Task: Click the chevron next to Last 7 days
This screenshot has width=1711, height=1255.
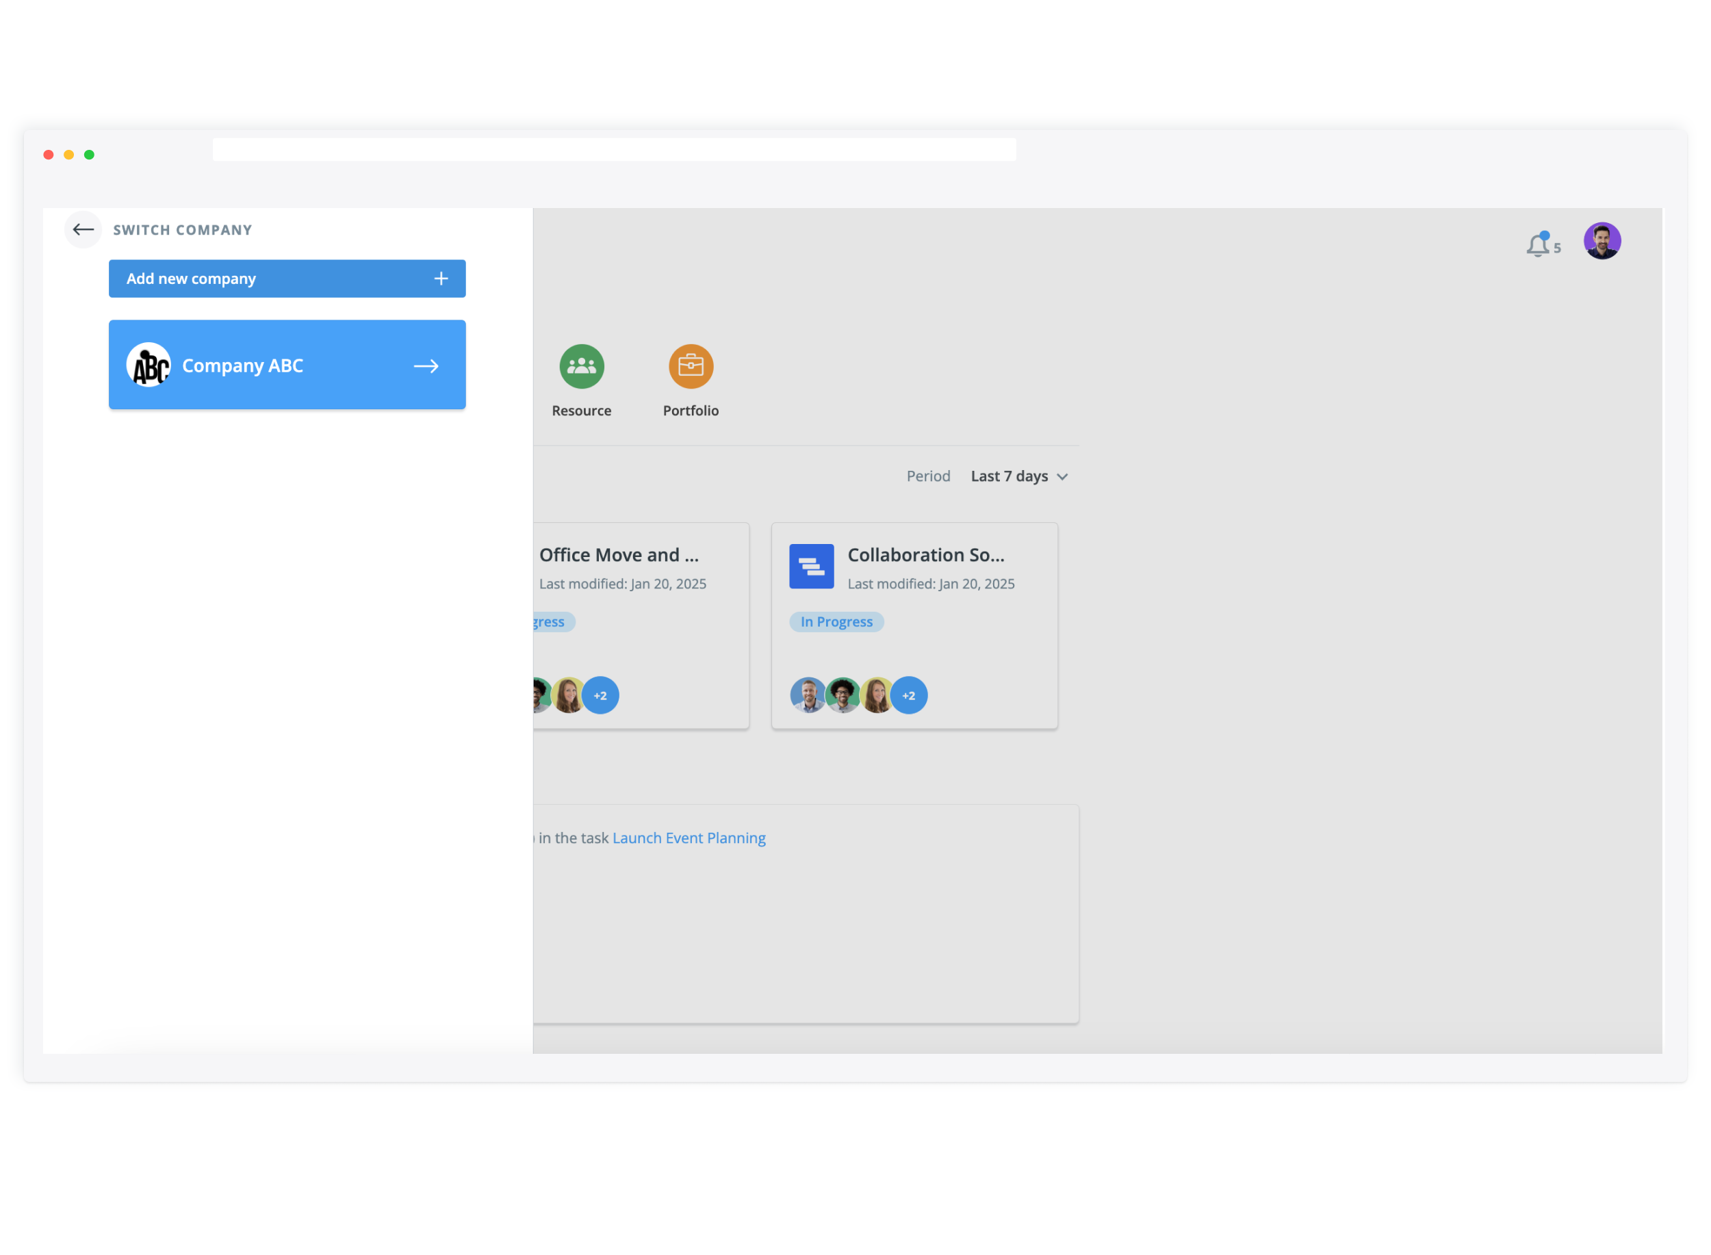Action: (1062, 477)
